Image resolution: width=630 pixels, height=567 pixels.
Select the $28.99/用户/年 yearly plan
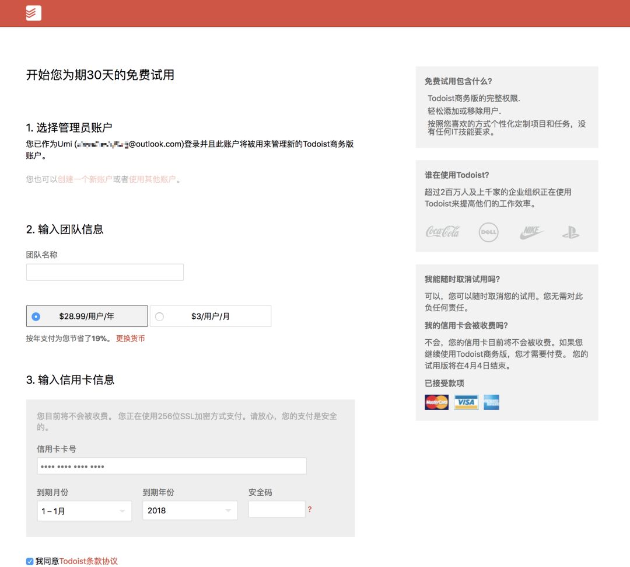pos(87,316)
